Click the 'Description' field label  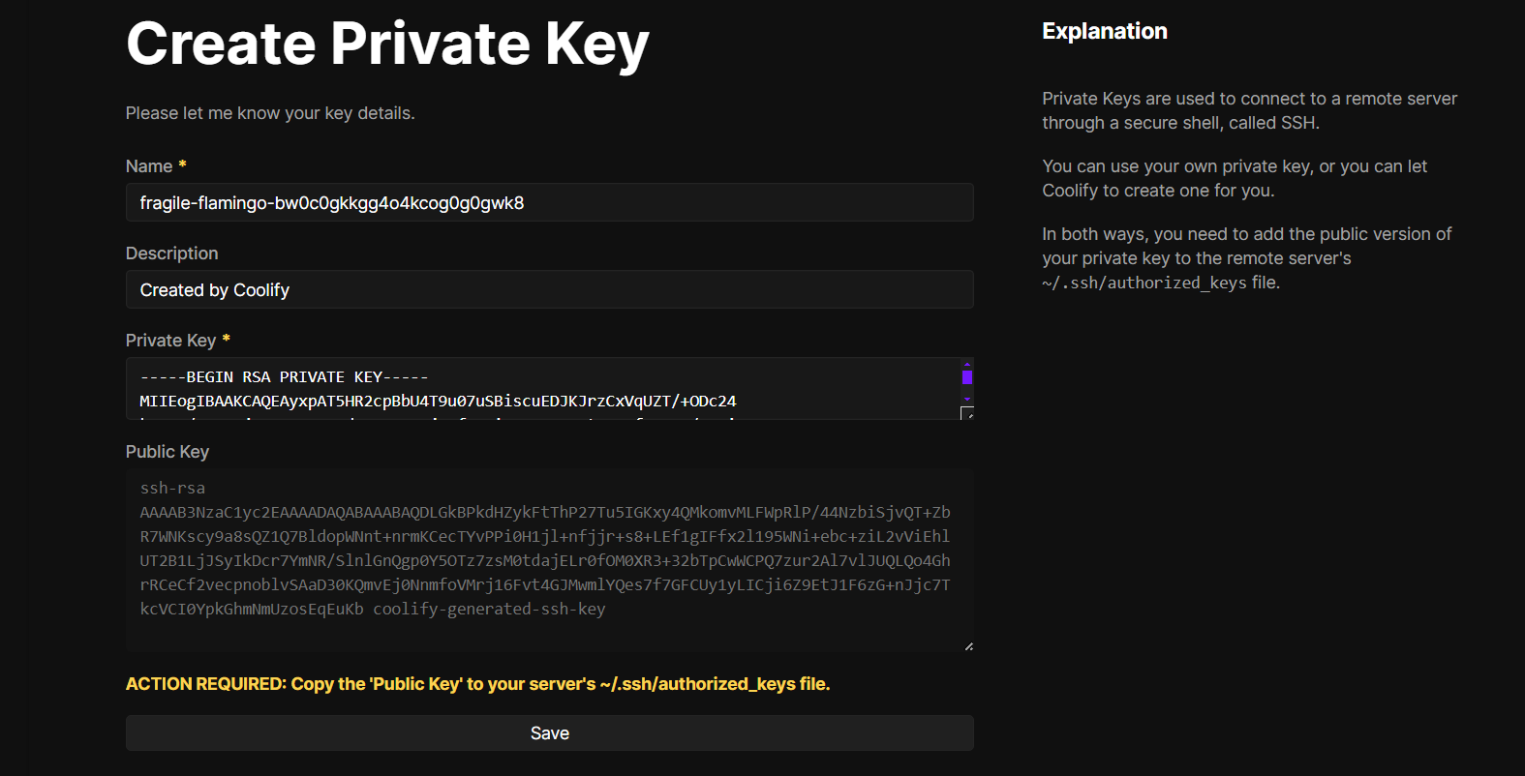click(171, 254)
